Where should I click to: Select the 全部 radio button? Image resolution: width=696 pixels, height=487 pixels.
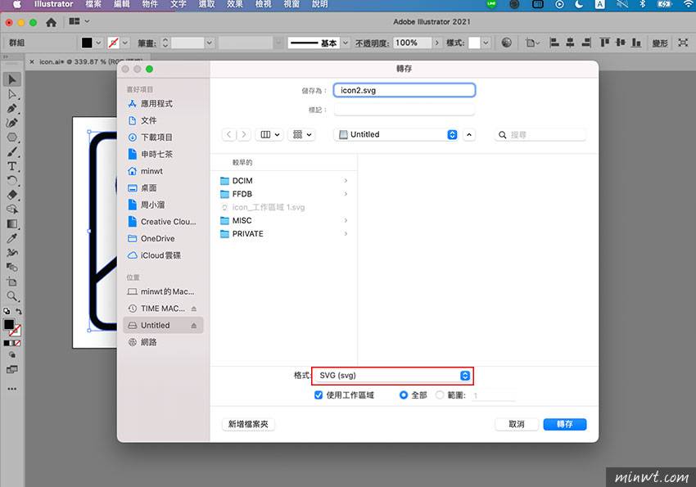coord(404,395)
